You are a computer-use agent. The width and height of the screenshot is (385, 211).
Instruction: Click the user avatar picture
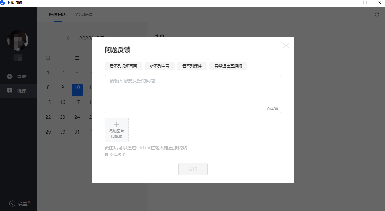coord(18,40)
